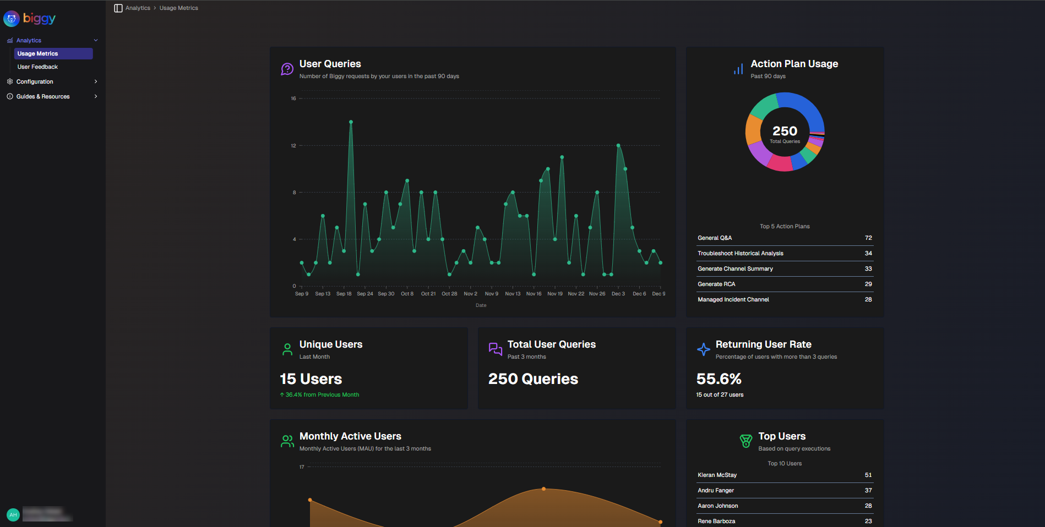Select Usage Metrics in the sidebar

[x=53, y=53]
